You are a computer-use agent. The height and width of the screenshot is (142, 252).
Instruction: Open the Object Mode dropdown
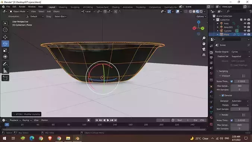coord(19,12)
